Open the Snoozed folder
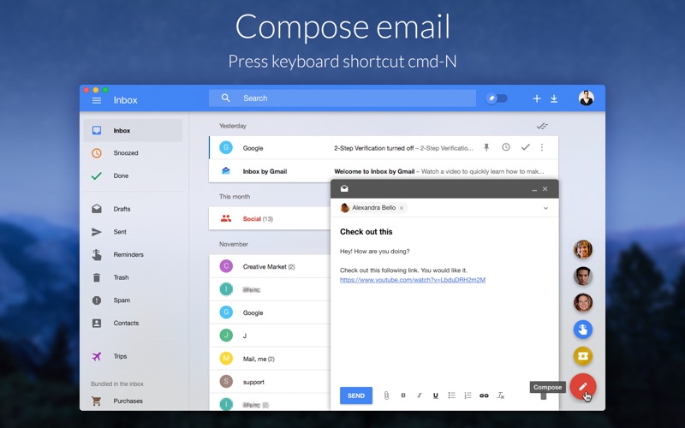 133,153
